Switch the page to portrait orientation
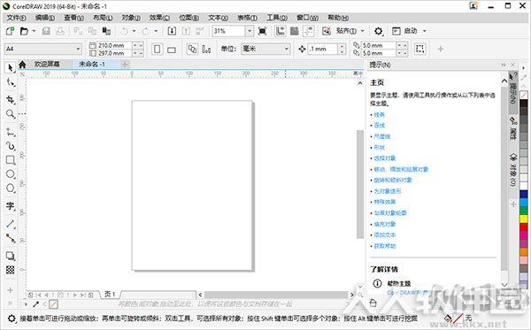The image size is (531, 330). click(x=158, y=49)
